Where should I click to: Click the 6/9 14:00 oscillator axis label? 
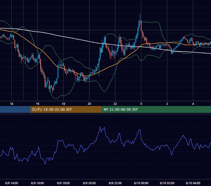11,183
